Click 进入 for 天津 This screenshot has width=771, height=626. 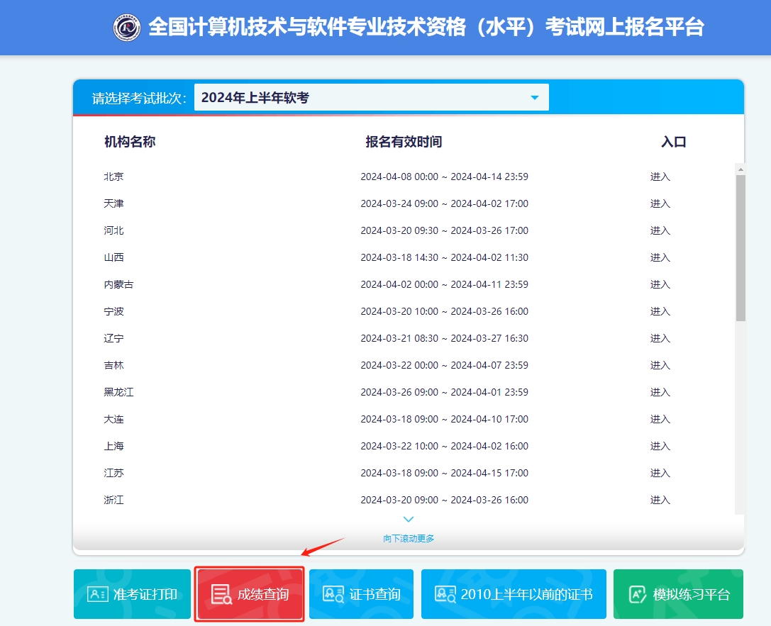(x=660, y=203)
